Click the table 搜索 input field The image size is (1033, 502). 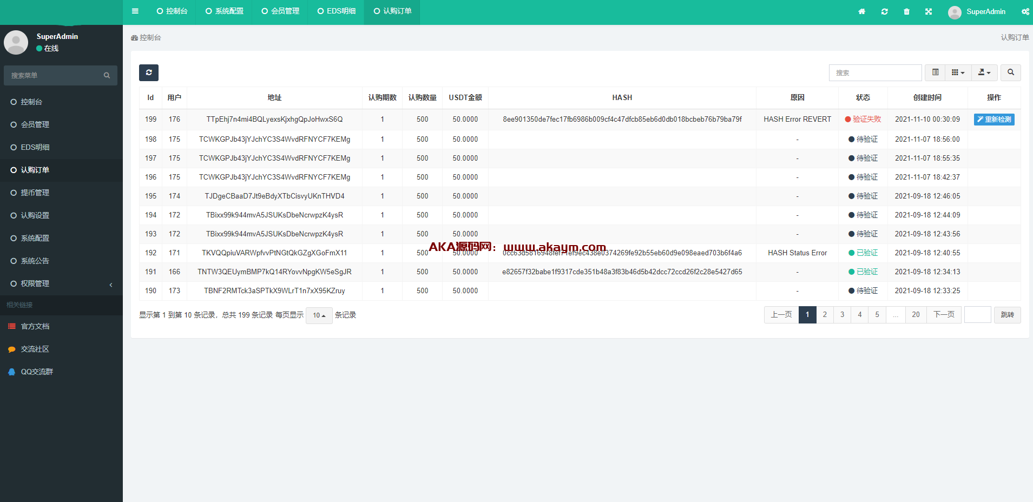pos(875,72)
